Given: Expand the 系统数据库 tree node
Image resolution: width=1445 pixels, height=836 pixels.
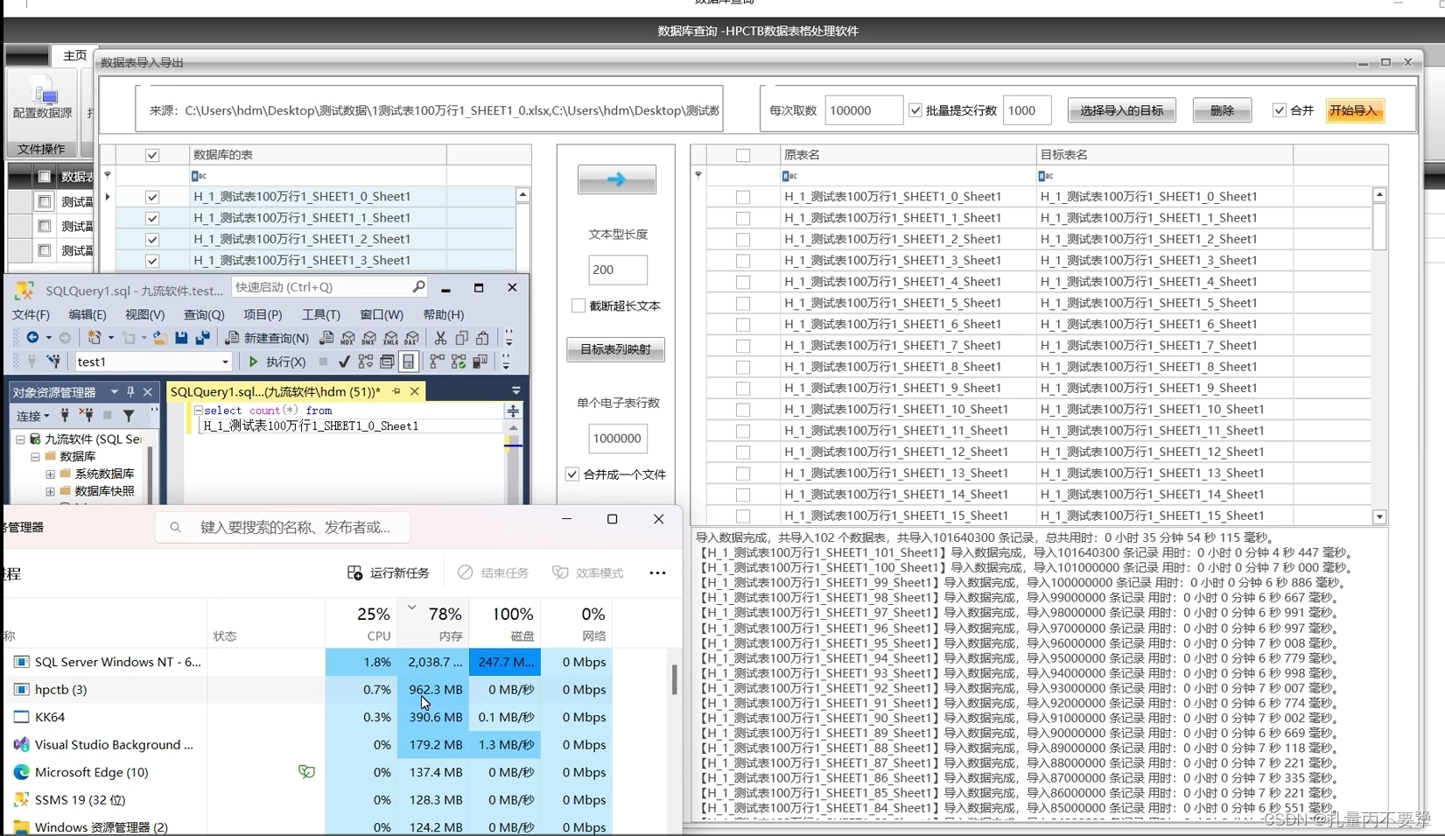Looking at the screenshot, I should click(50, 473).
